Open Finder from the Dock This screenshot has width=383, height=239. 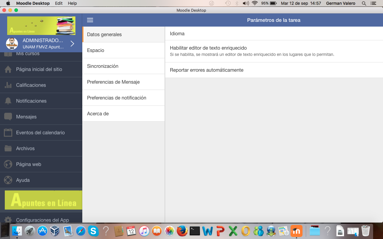[x=17, y=231]
